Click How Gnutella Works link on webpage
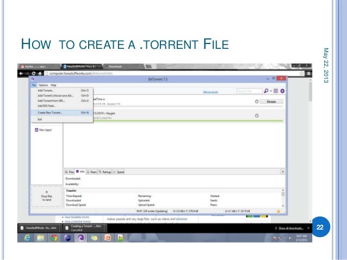This screenshot has height=260, width=347. click(77, 217)
